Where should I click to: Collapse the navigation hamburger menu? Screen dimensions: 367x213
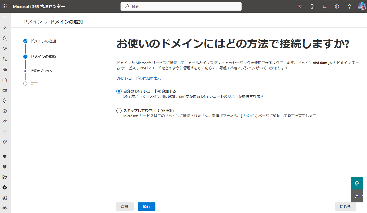(x=5, y=18)
